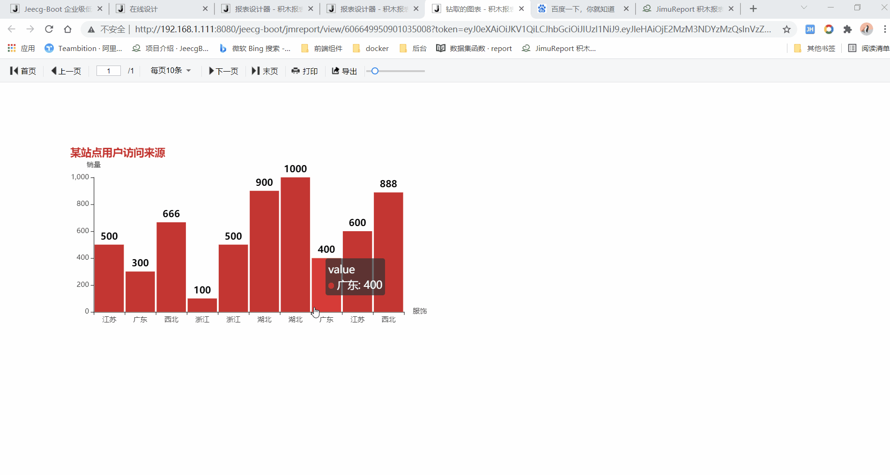Open docker bookmark folder
The width and height of the screenshot is (890, 475).
coord(371,48)
